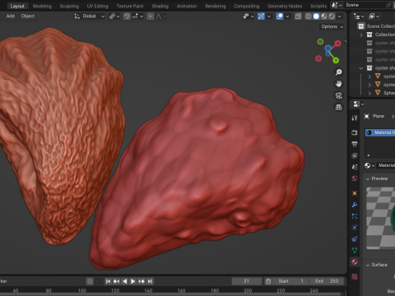
Task: Open the Particles properties tab
Action: click(x=355, y=216)
